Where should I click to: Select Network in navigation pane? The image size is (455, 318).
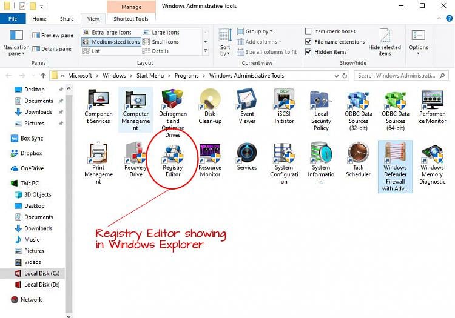[x=27, y=299]
